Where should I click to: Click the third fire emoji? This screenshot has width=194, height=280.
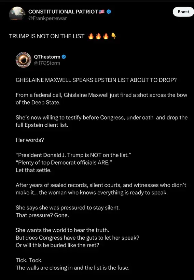coord(106,36)
